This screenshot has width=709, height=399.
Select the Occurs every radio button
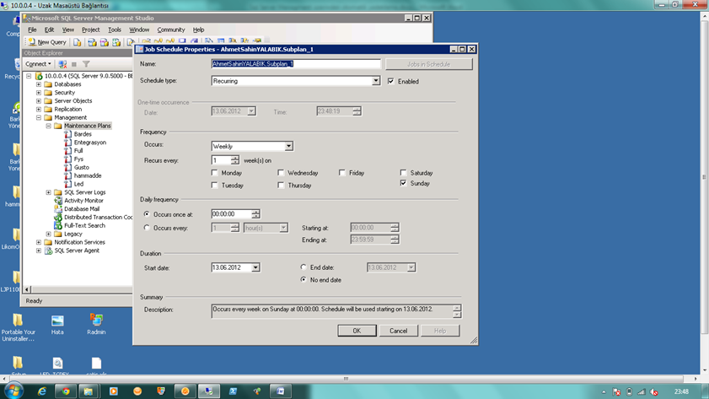[148, 228]
